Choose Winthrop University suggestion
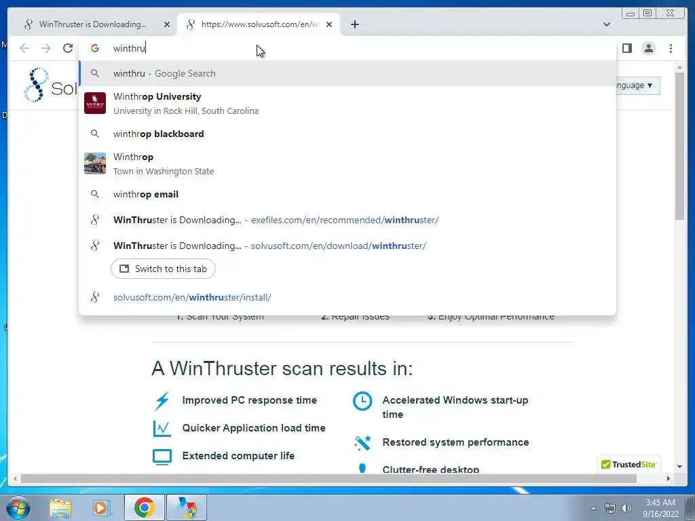 [x=347, y=103]
